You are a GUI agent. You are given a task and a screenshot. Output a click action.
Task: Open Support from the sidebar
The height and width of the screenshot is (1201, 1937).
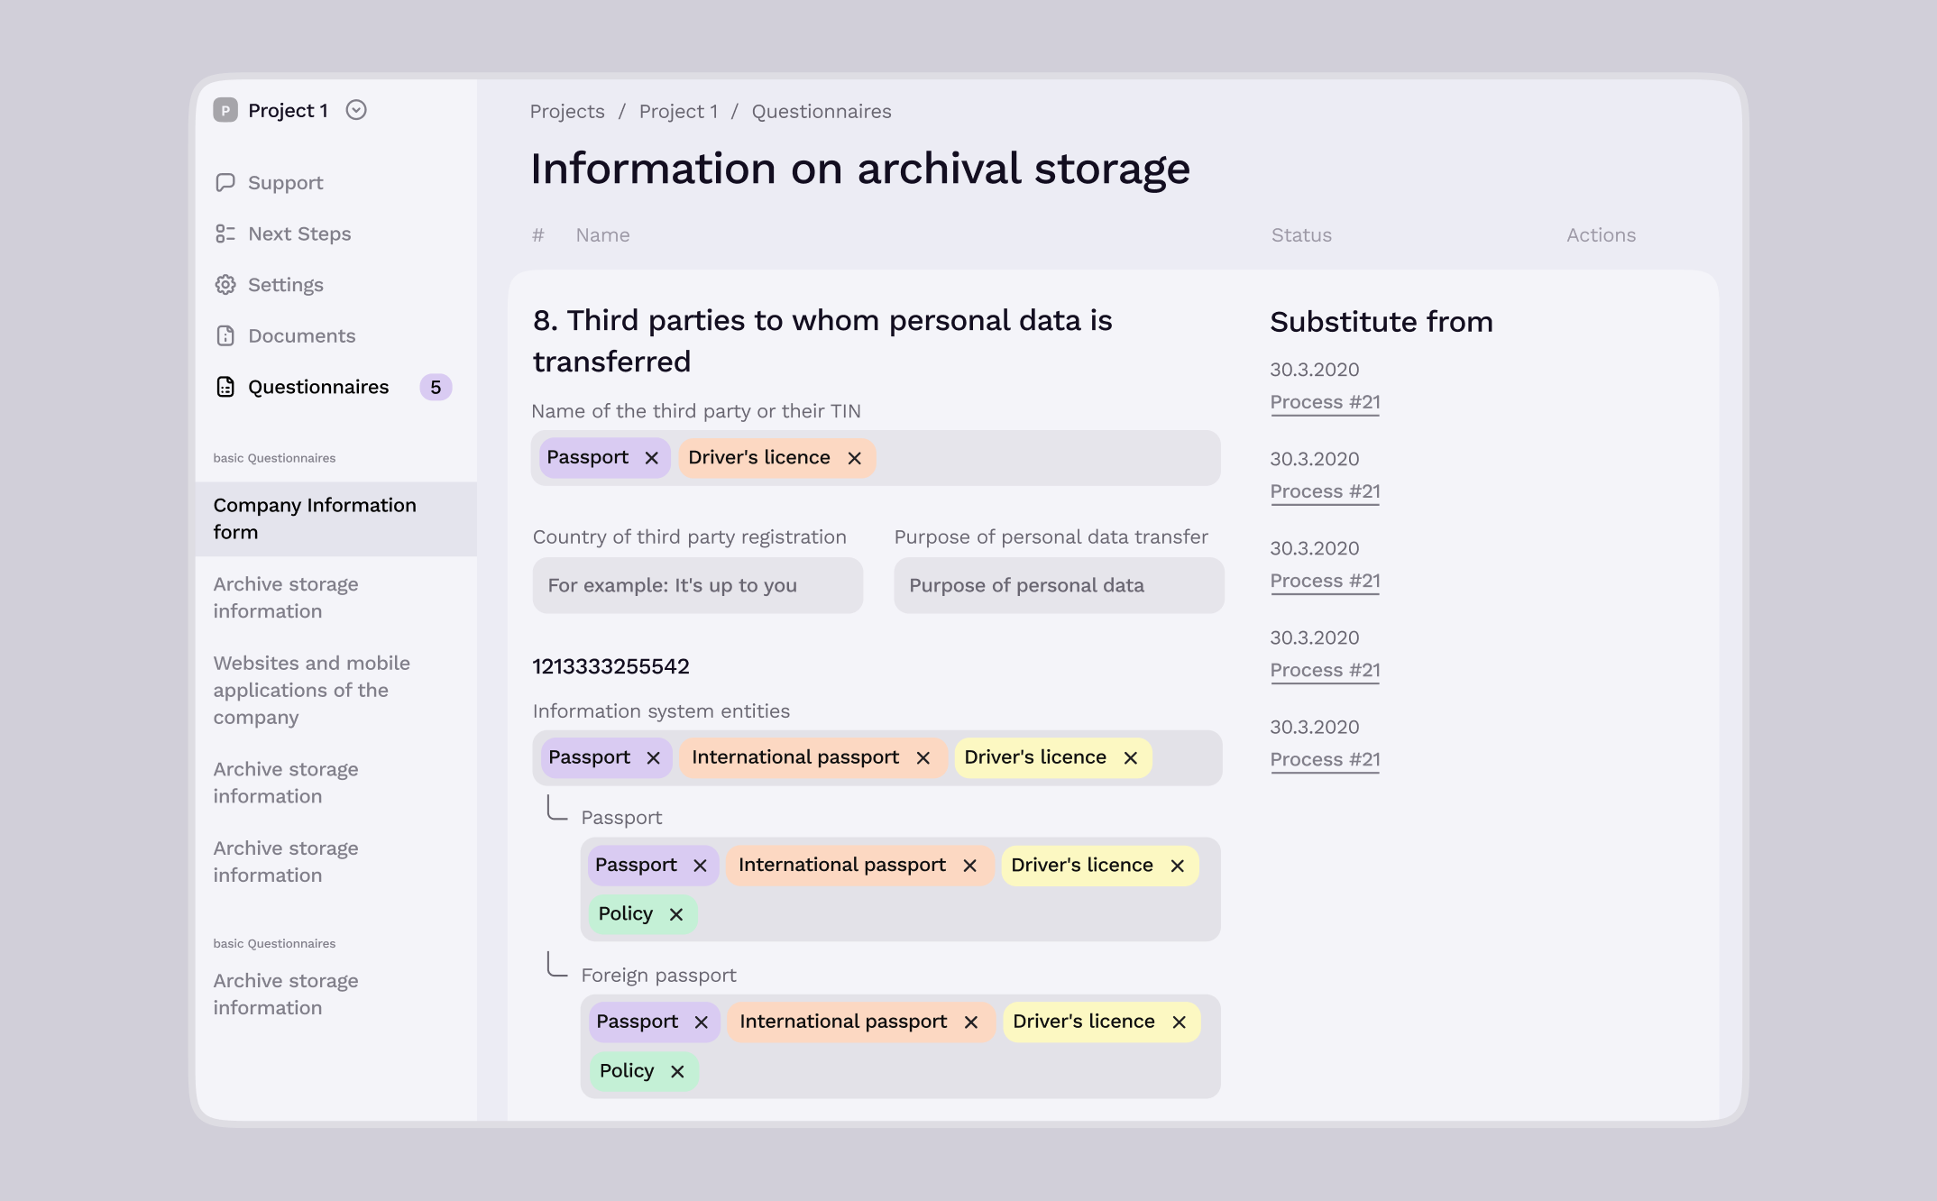pyautogui.click(x=269, y=182)
